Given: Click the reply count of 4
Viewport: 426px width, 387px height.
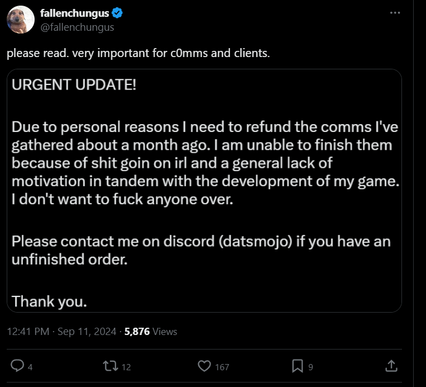Looking at the screenshot, I should click(30, 367).
